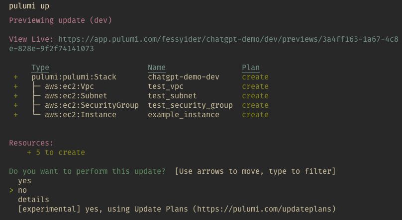Click the plus icon beside pulumi:pulumi:Stack
This screenshot has width=402, height=220.
[x=15, y=77]
